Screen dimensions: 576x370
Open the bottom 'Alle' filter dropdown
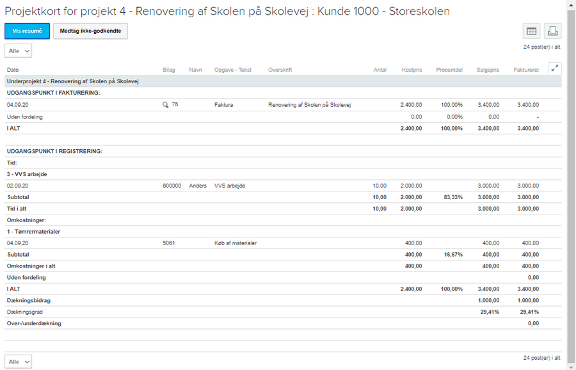pos(18,362)
